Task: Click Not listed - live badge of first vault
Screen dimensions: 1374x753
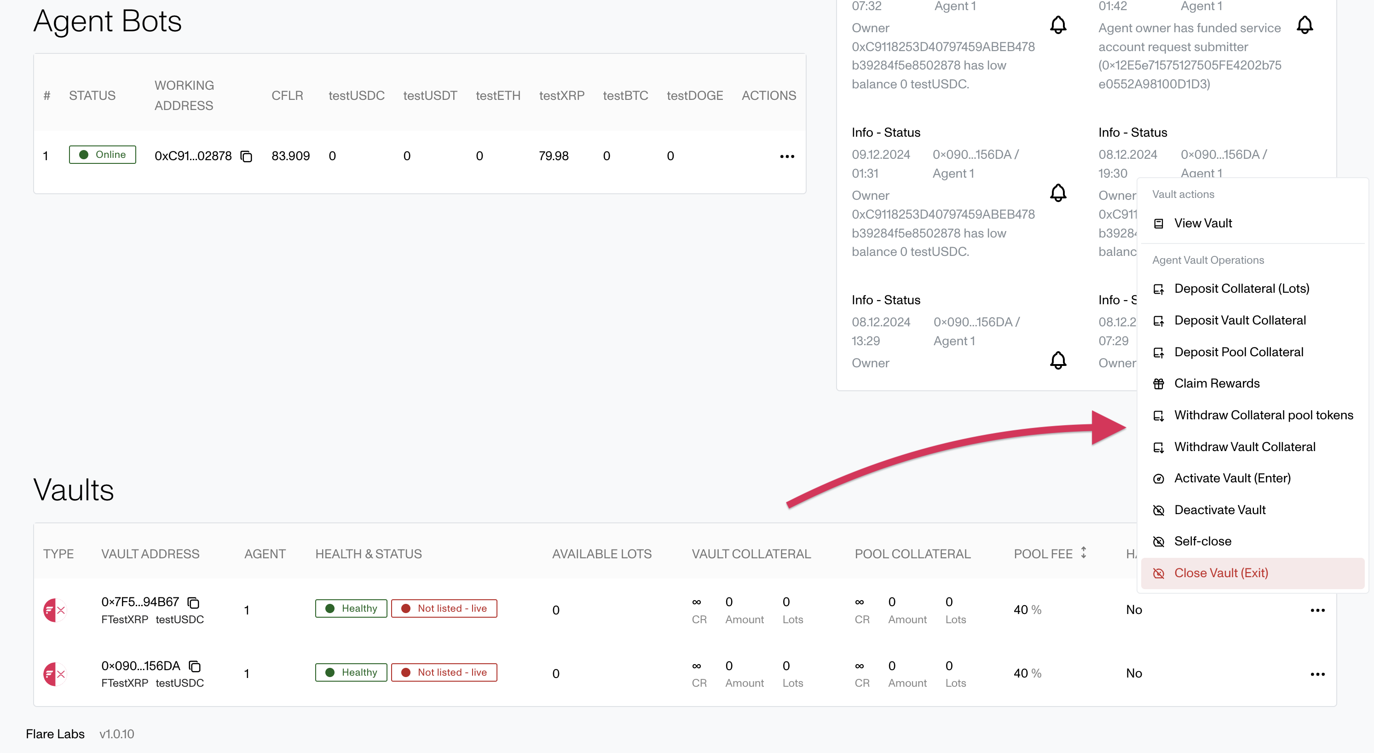Action: pos(444,608)
